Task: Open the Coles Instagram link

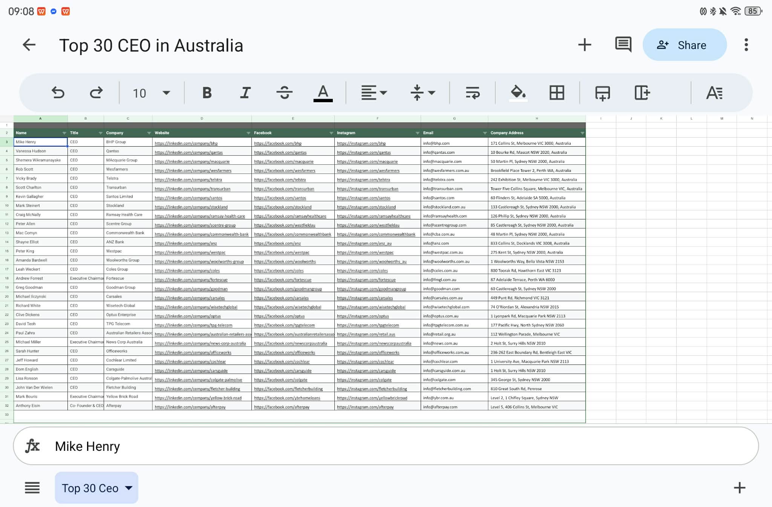Action: [362, 271]
